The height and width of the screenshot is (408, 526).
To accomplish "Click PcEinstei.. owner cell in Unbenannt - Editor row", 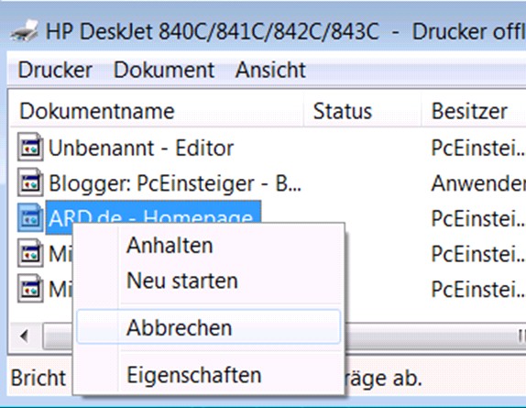I will (478, 148).
